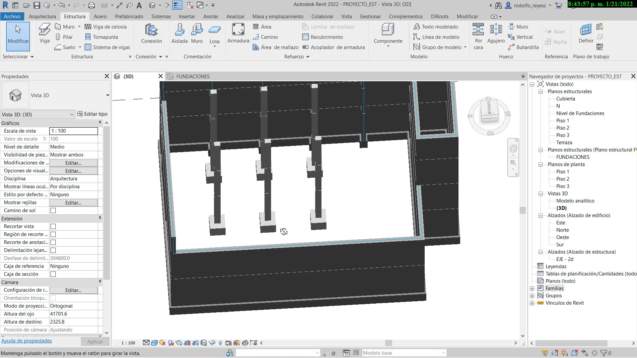637x358 pixels.
Task: Open the Conexión tool
Action: click(x=151, y=33)
